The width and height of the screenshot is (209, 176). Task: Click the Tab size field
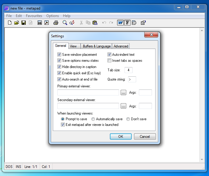tap(128, 70)
